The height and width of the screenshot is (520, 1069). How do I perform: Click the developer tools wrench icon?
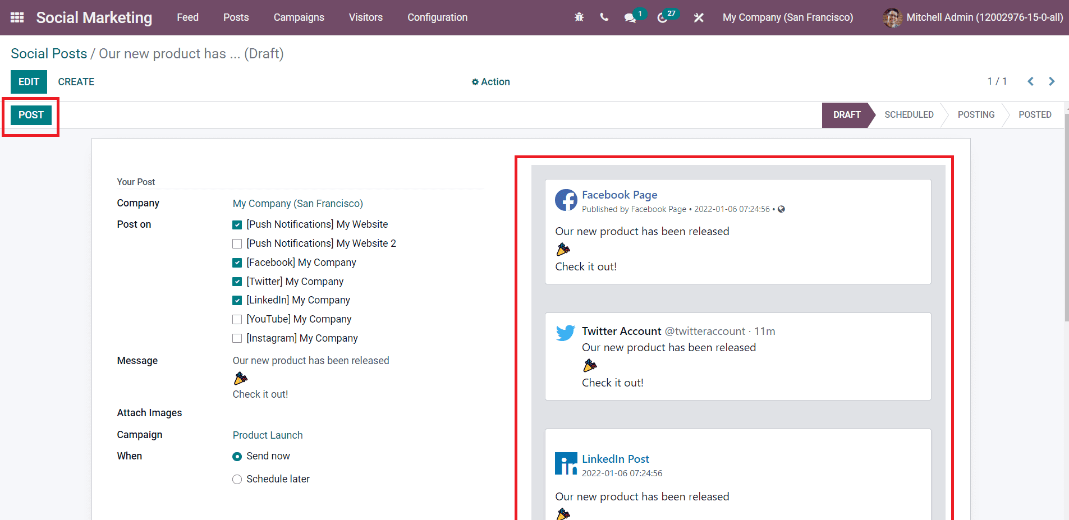tap(699, 17)
